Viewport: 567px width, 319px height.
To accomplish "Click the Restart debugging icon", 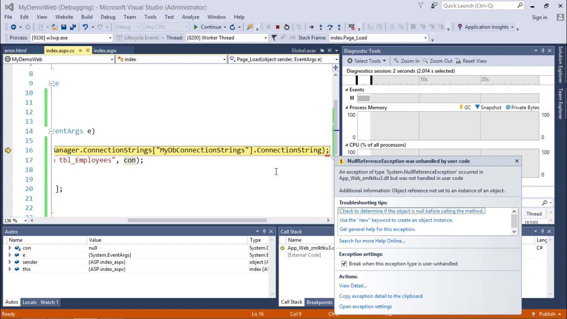I will click(x=287, y=27).
